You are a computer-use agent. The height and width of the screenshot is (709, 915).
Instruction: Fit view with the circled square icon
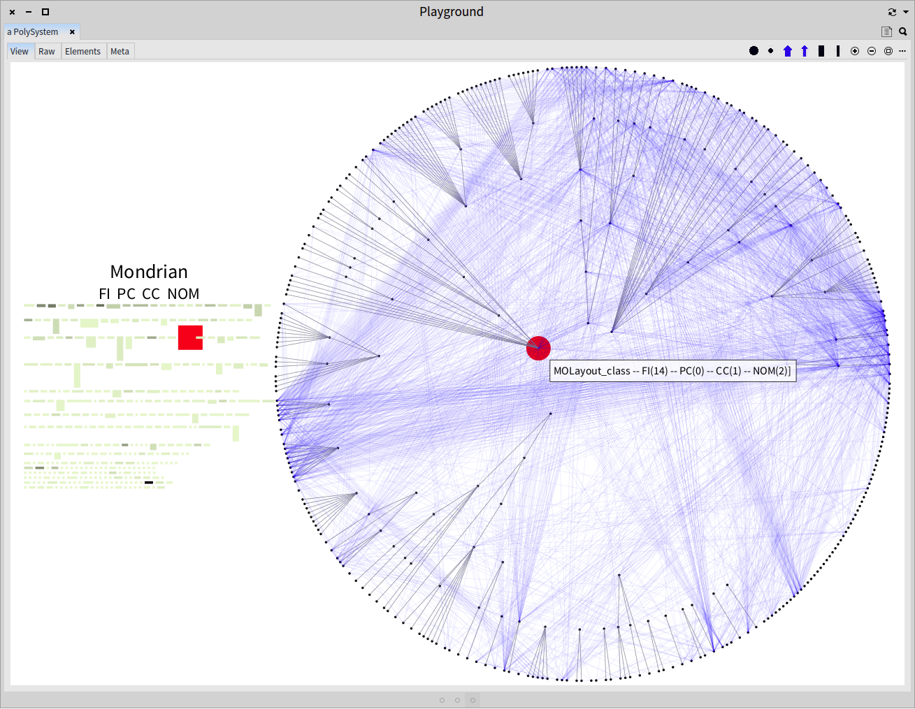coord(888,51)
